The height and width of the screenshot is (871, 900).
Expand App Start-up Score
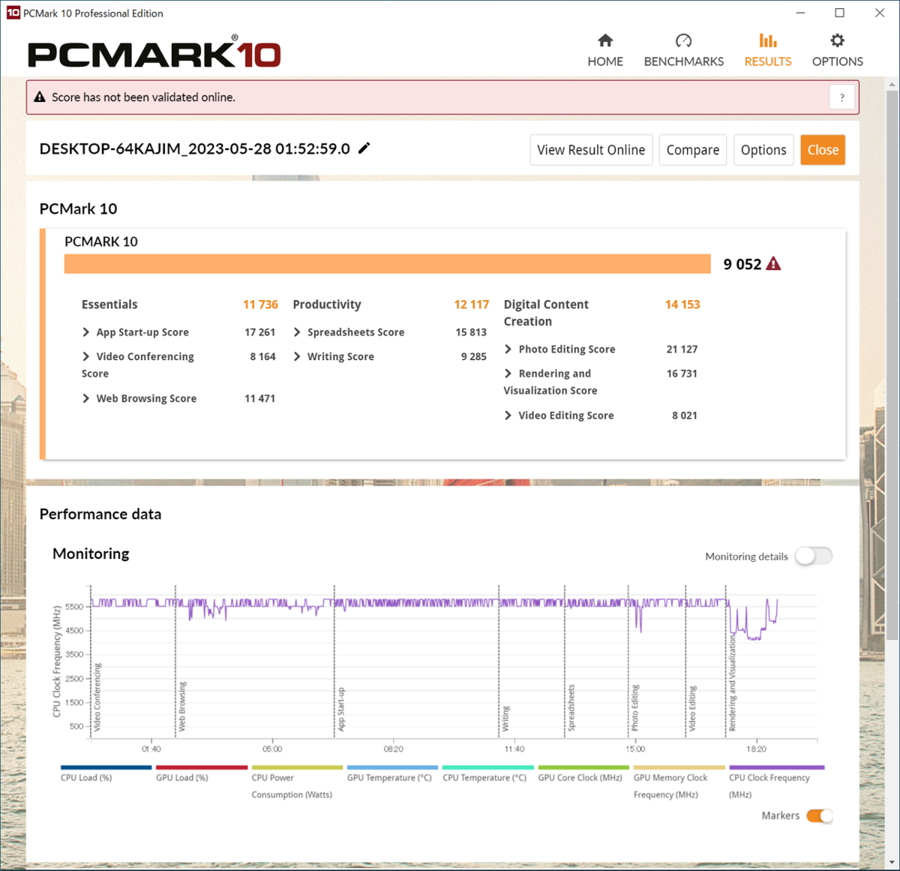click(86, 332)
